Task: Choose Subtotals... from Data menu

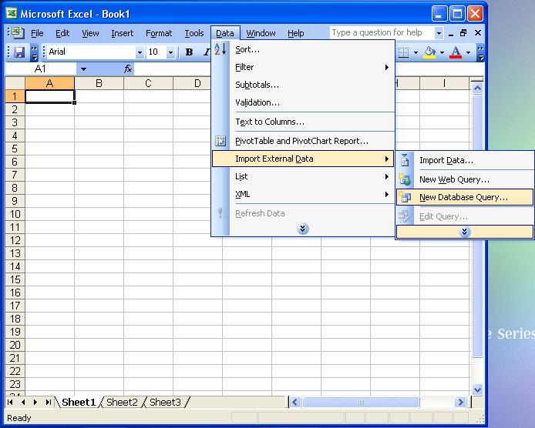Action: [303, 85]
